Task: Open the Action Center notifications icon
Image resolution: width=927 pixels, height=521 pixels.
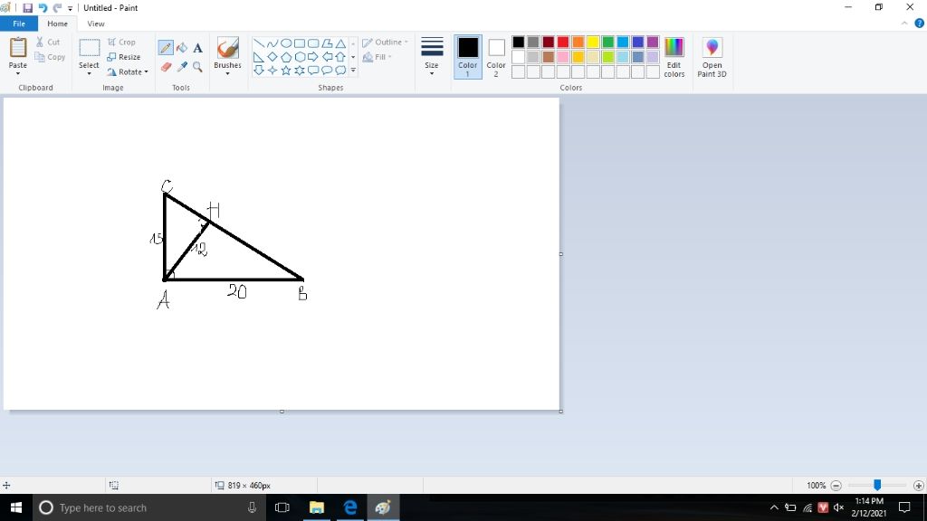Action: [x=904, y=507]
